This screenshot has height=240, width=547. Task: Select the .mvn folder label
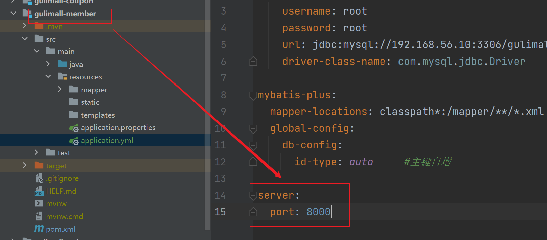[x=54, y=26]
